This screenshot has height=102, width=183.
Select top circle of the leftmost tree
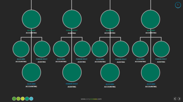pos(31,19)
